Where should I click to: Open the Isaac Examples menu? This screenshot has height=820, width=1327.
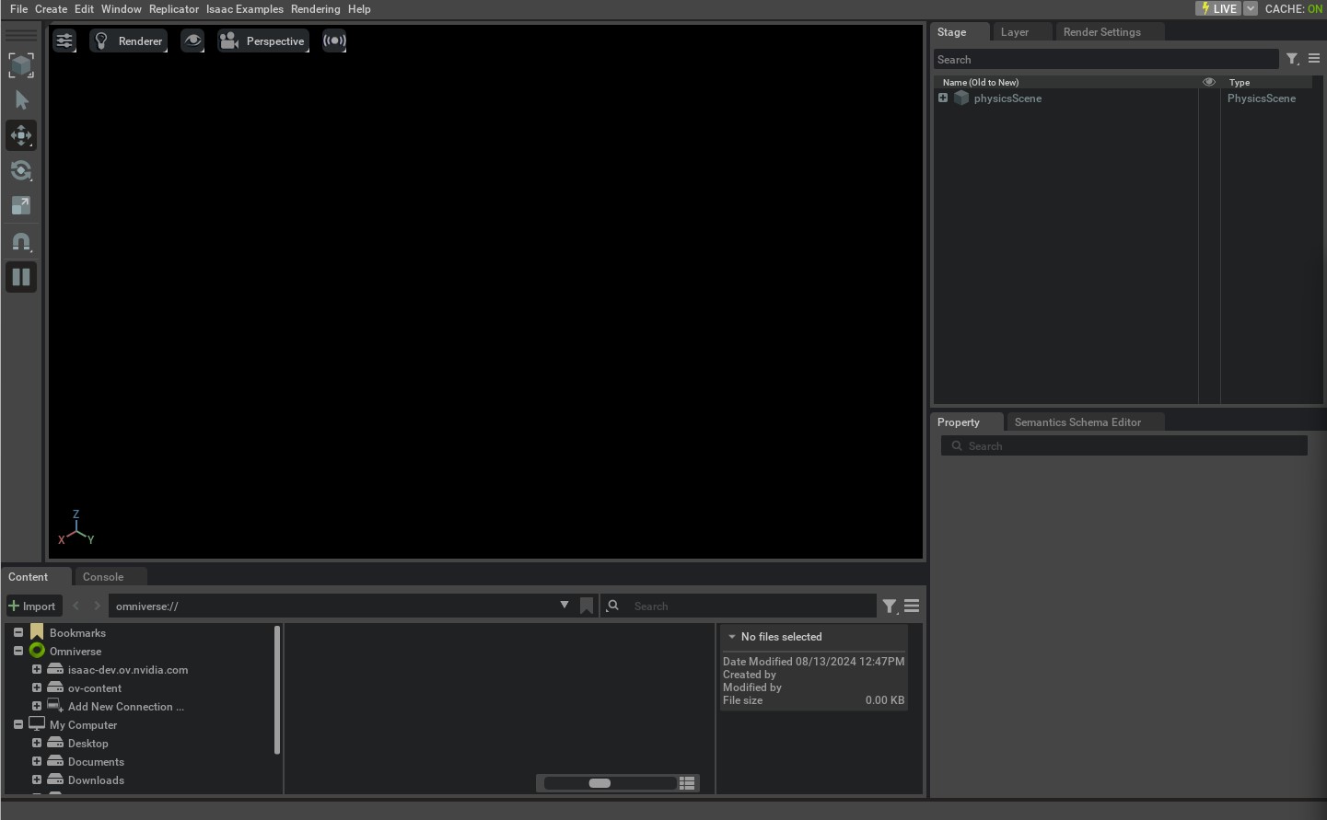tap(244, 9)
